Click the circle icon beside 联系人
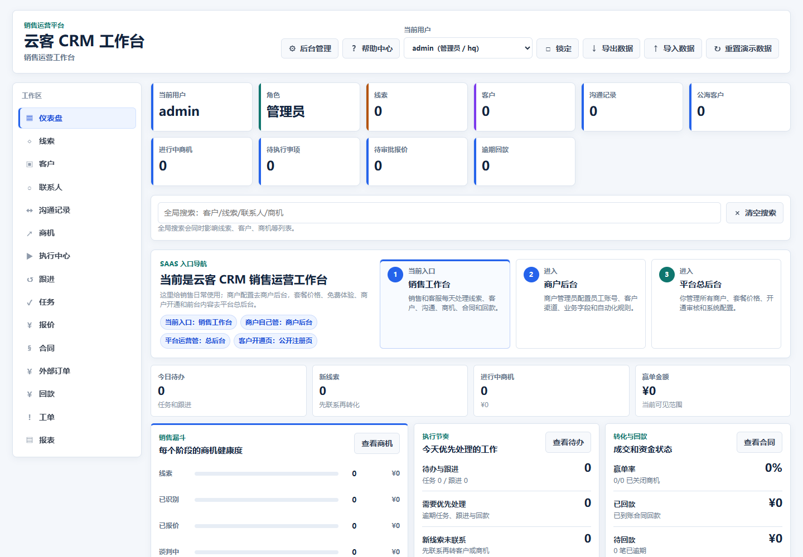The image size is (803, 557). point(30,188)
